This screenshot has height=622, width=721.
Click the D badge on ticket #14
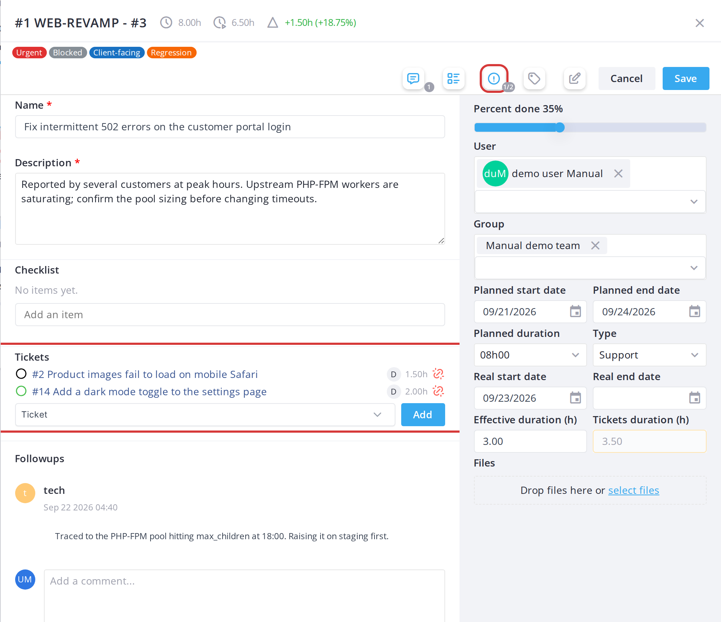(x=394, y=392)
